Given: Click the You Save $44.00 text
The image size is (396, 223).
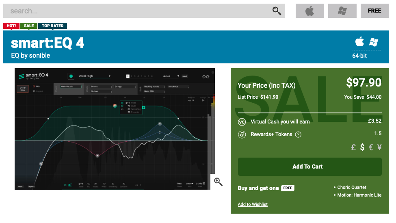Looking at the screenshot, I should (x=363, y=97).
